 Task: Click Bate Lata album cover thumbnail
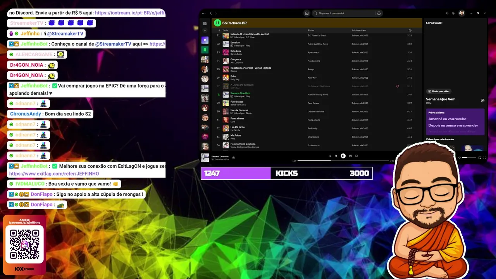226,52
